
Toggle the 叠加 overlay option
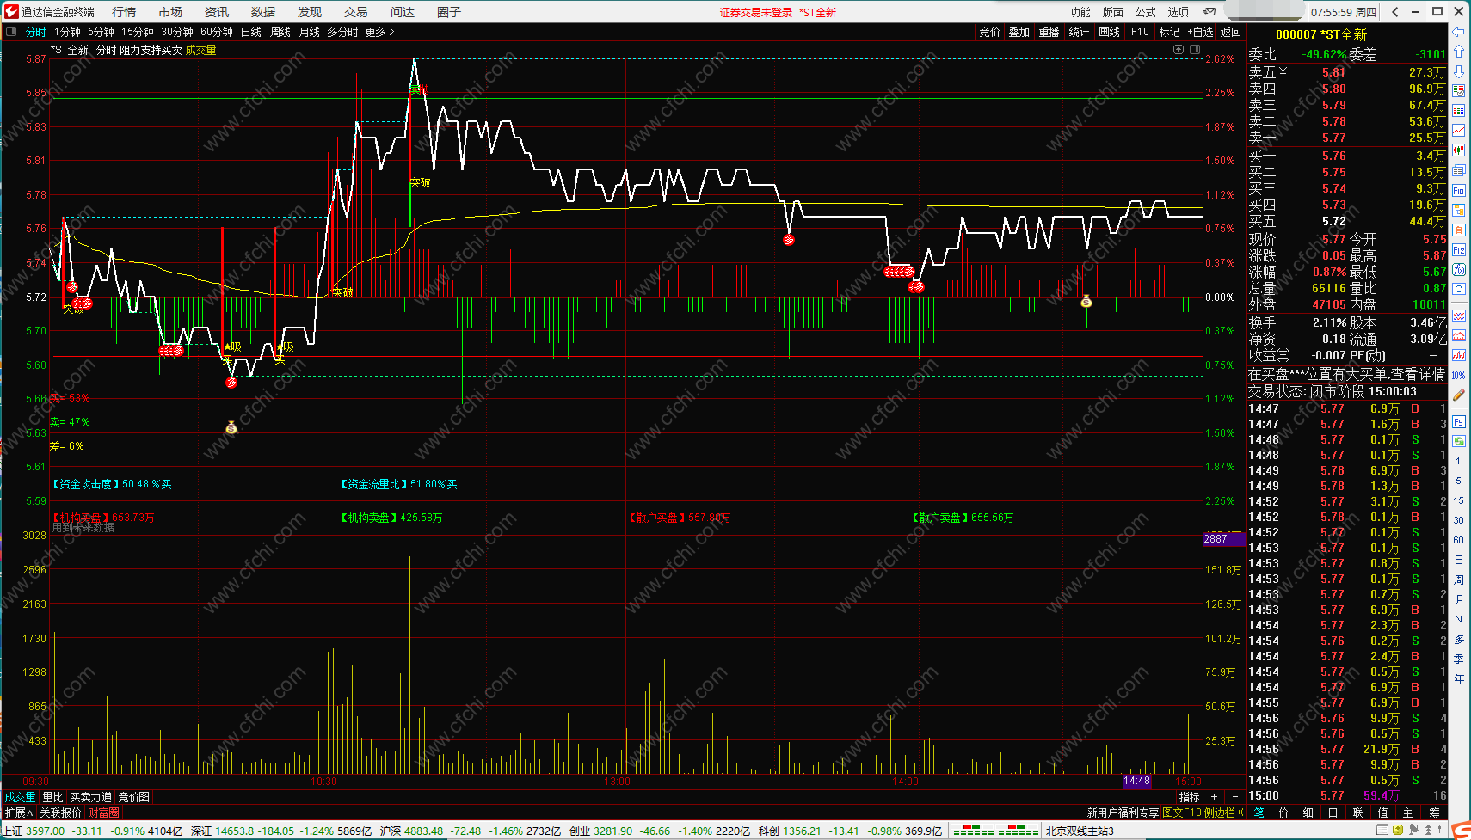(1019, 32)
